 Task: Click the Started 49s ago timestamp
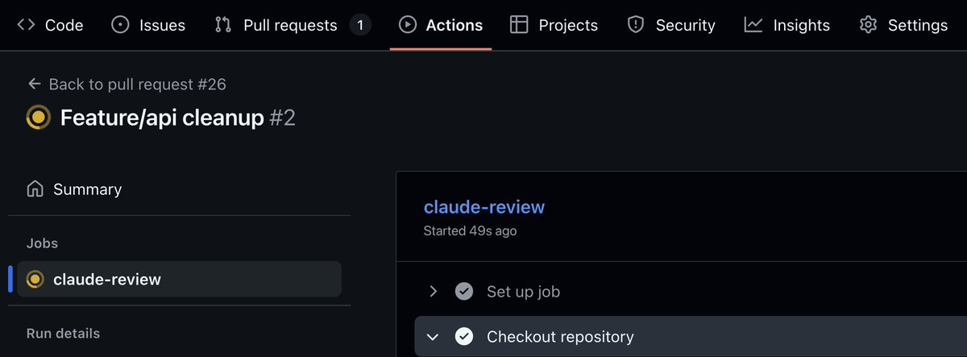tap(471, 230)
